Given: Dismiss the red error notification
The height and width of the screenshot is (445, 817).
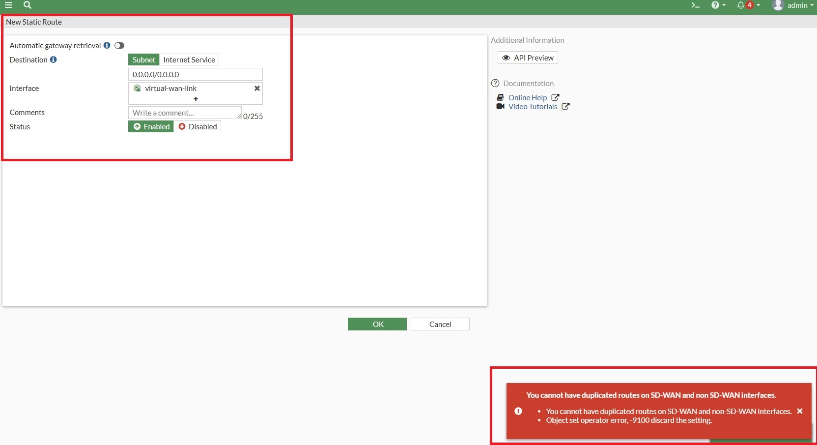Looking at the screenshot, I should (800, 411).
